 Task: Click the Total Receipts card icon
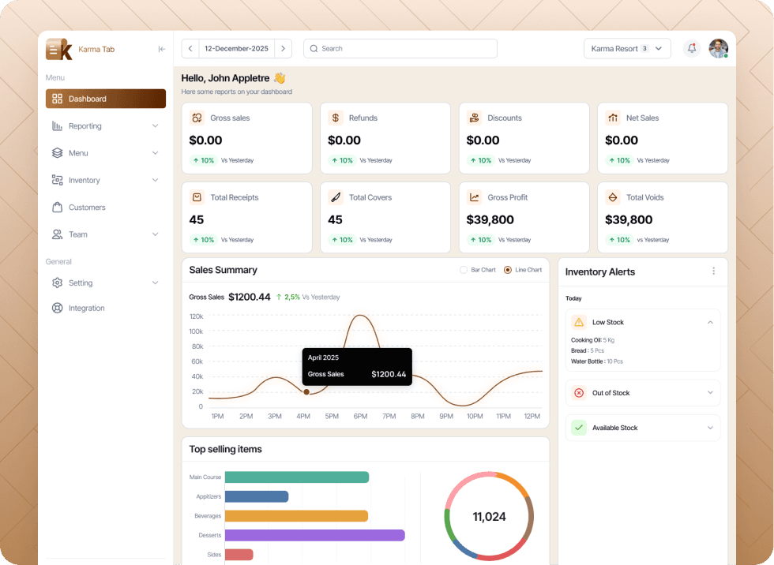point(197,197)
